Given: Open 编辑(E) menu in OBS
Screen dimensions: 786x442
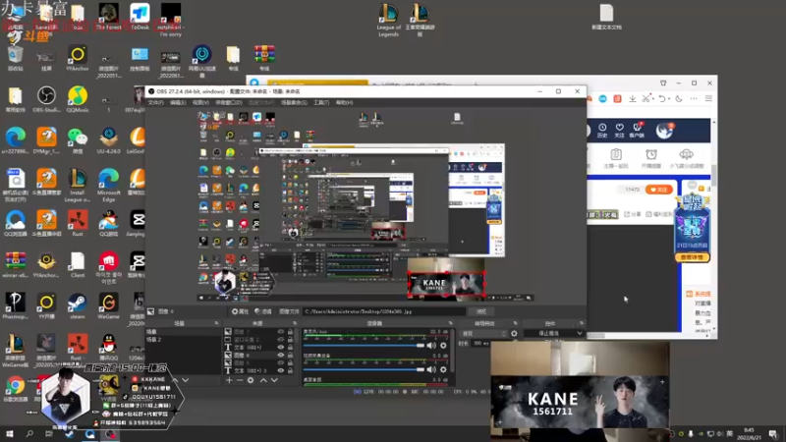Looking at the screenshot, I should coord(178,103).
